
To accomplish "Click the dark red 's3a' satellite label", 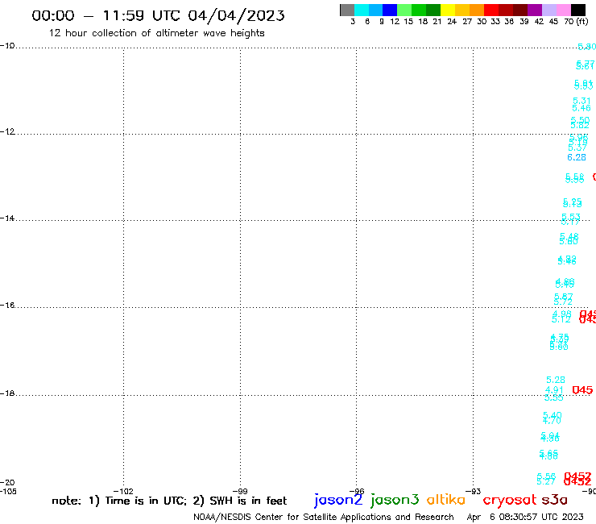I will pyautogui.click(x=554, y=500).
